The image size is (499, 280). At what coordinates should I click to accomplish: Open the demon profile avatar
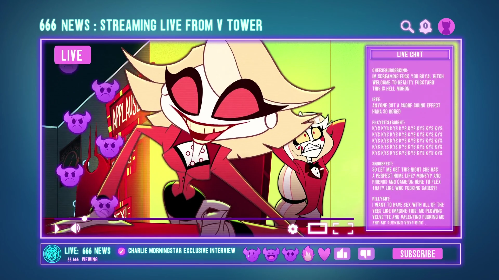click(x=446, y=26)
